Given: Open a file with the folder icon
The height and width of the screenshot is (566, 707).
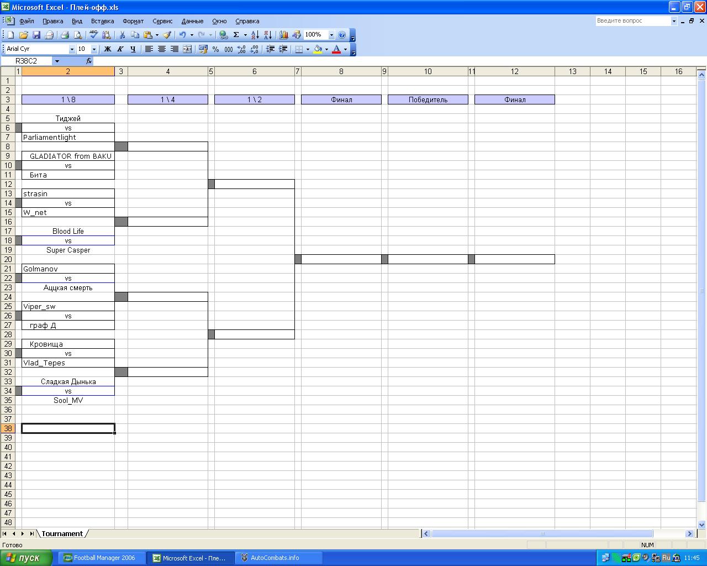Looking at the screenshot, I should 23,35.
